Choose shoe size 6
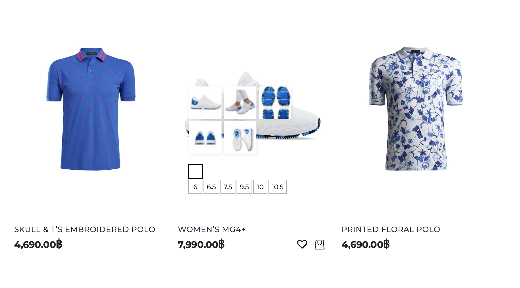Screen dimensions: 520x288 [x=195, y=187]
